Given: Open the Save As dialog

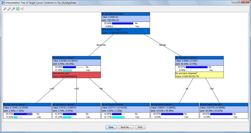Looking at the screenshot, I should 126,127.
